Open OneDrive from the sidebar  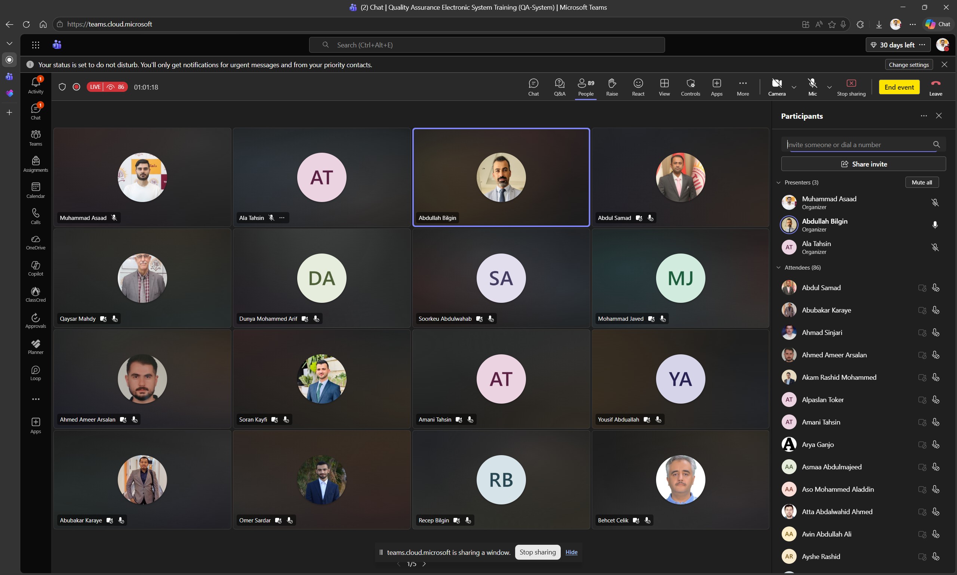tap(36, 243)
